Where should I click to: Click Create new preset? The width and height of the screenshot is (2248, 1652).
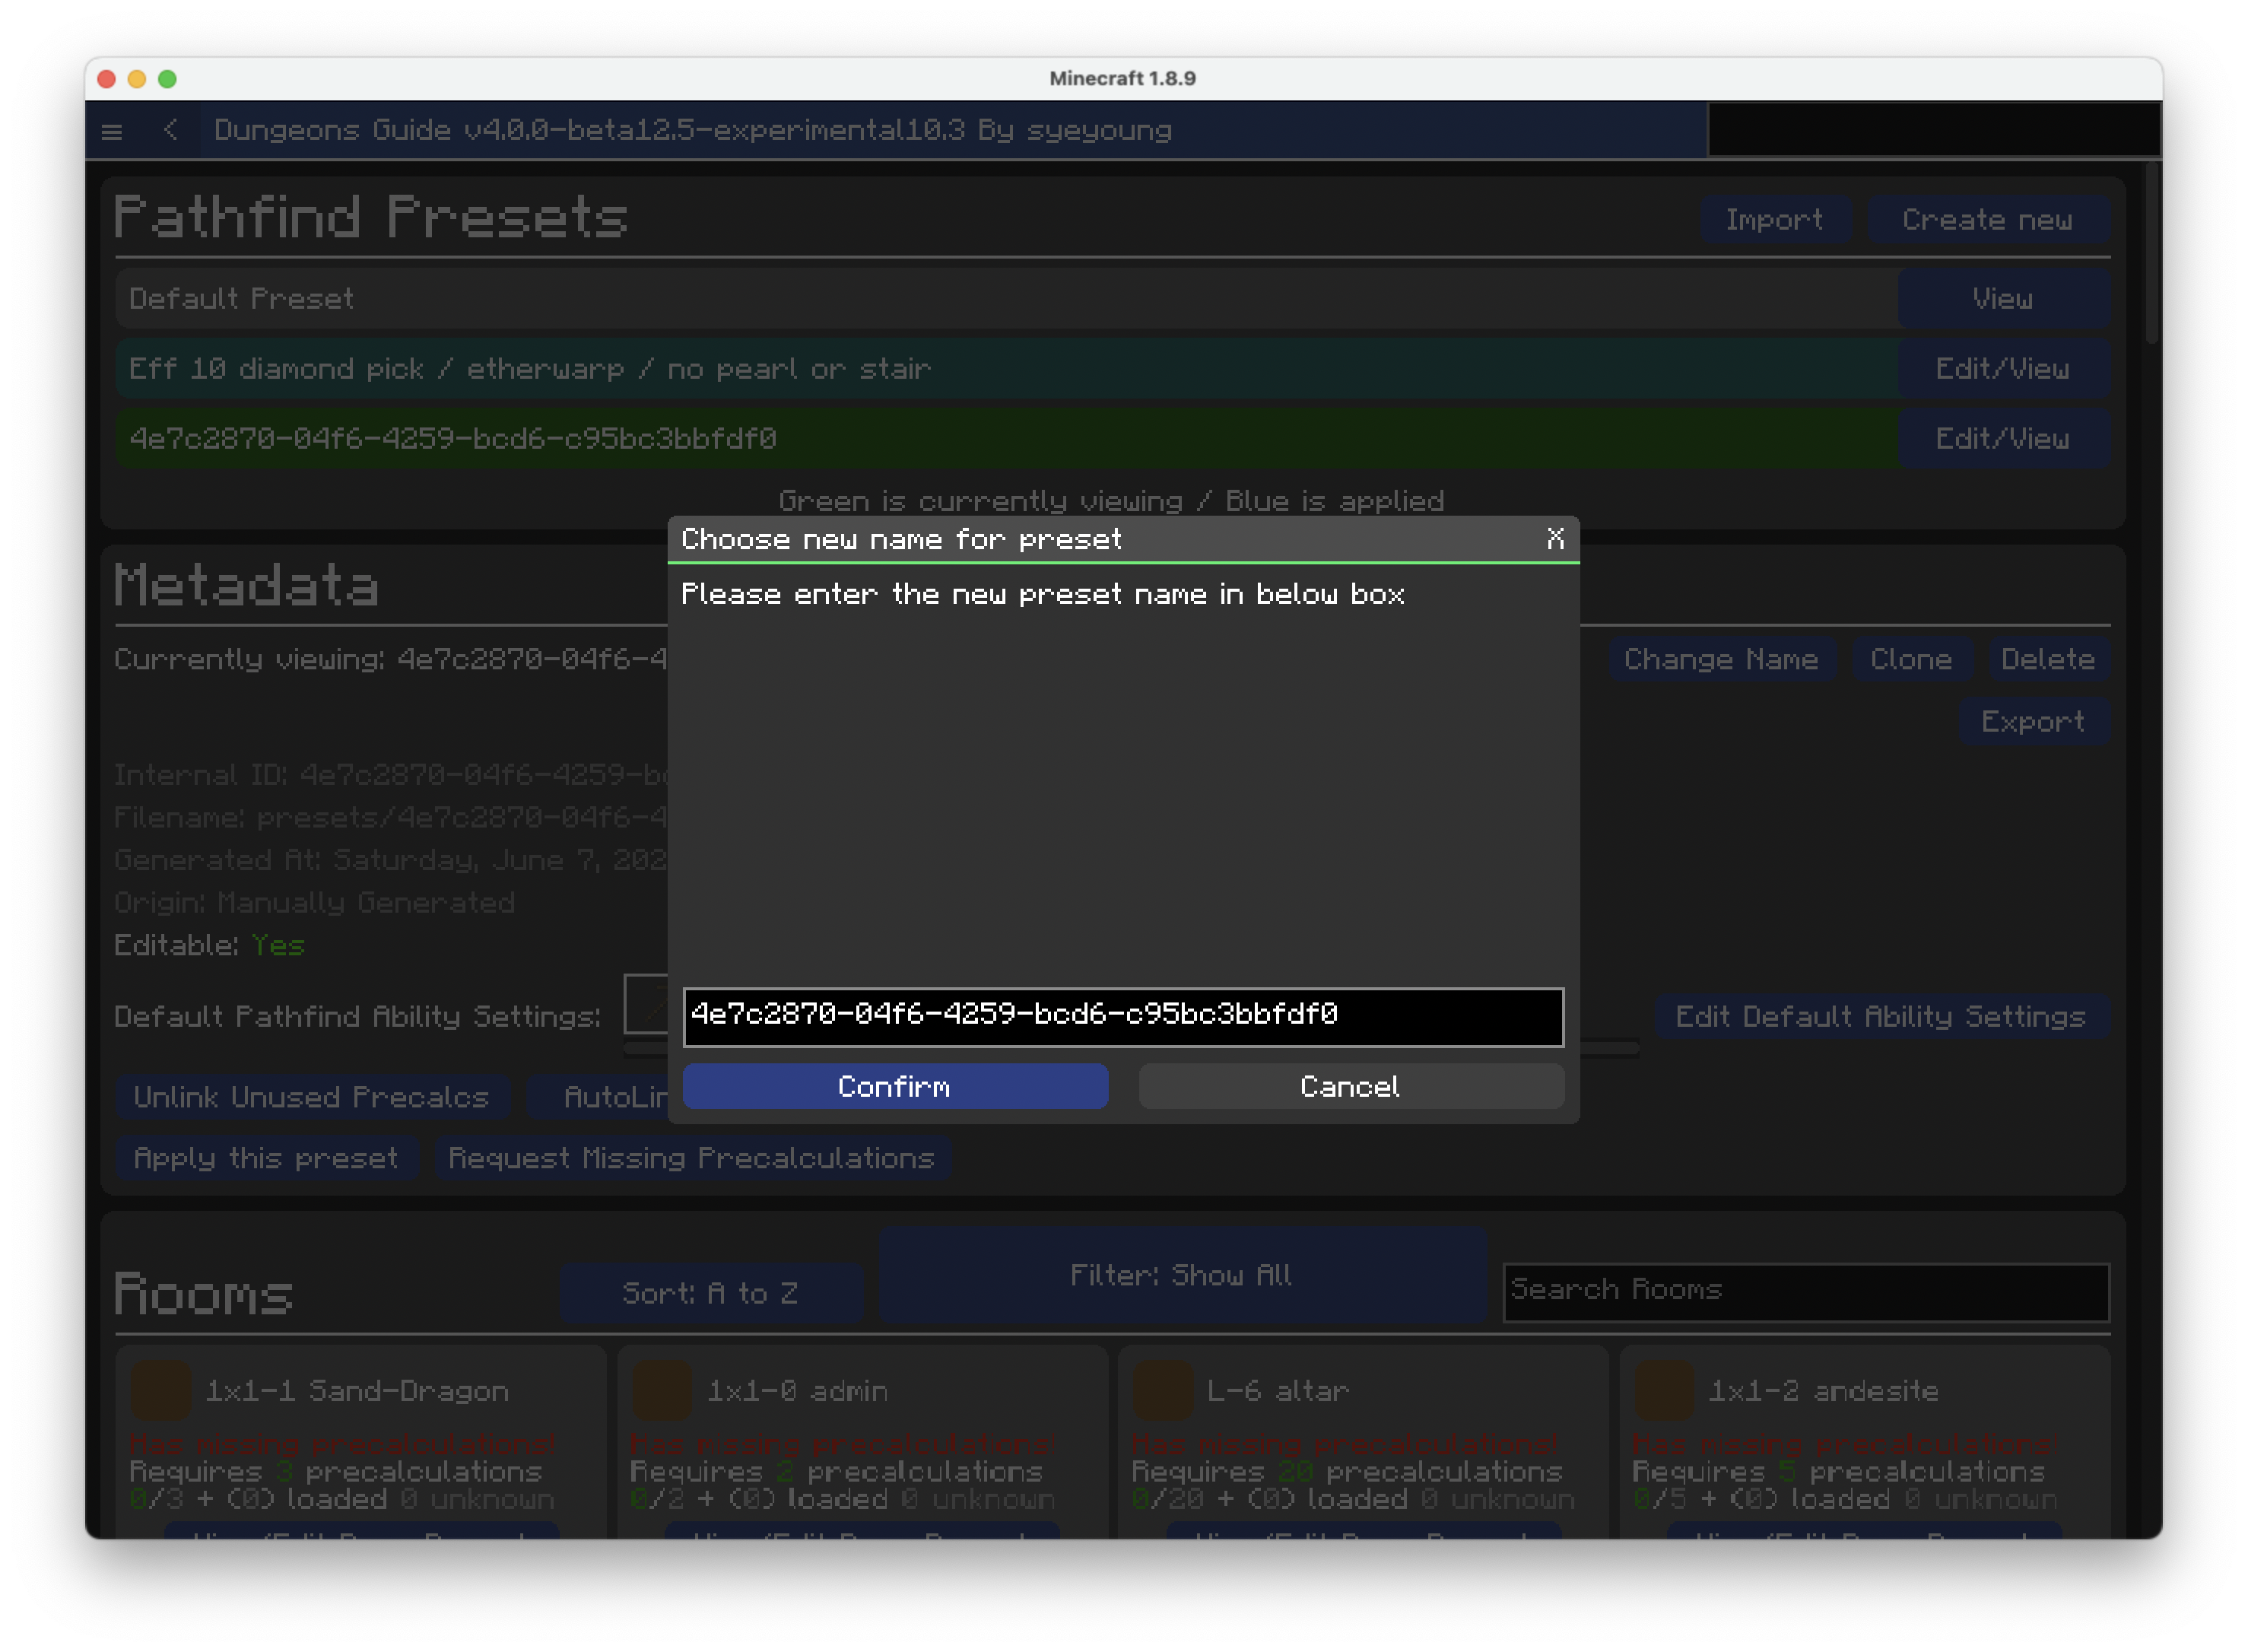pyautogui.click(x=1987, y=220)
